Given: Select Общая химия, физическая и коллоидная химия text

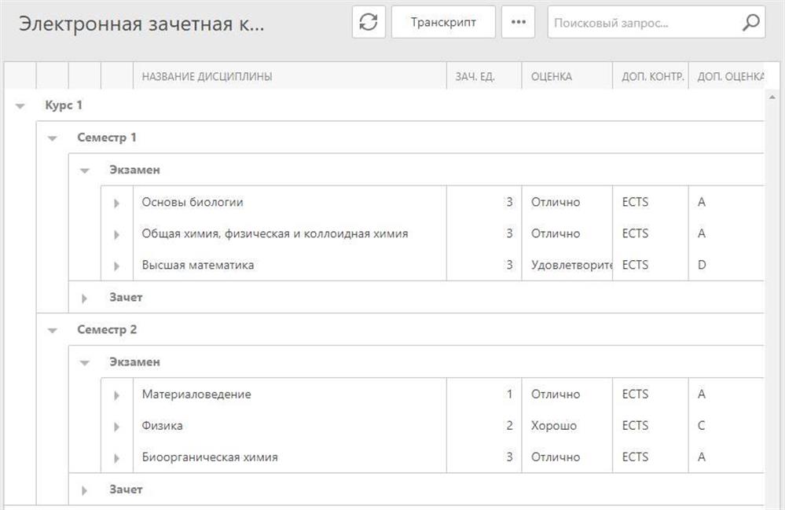Looking at the screenshot, I should (x=275, y=233).
